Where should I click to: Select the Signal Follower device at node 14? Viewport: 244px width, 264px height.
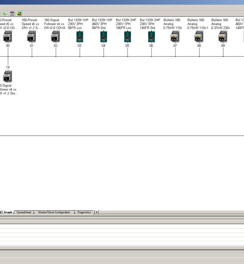point(7,76)
